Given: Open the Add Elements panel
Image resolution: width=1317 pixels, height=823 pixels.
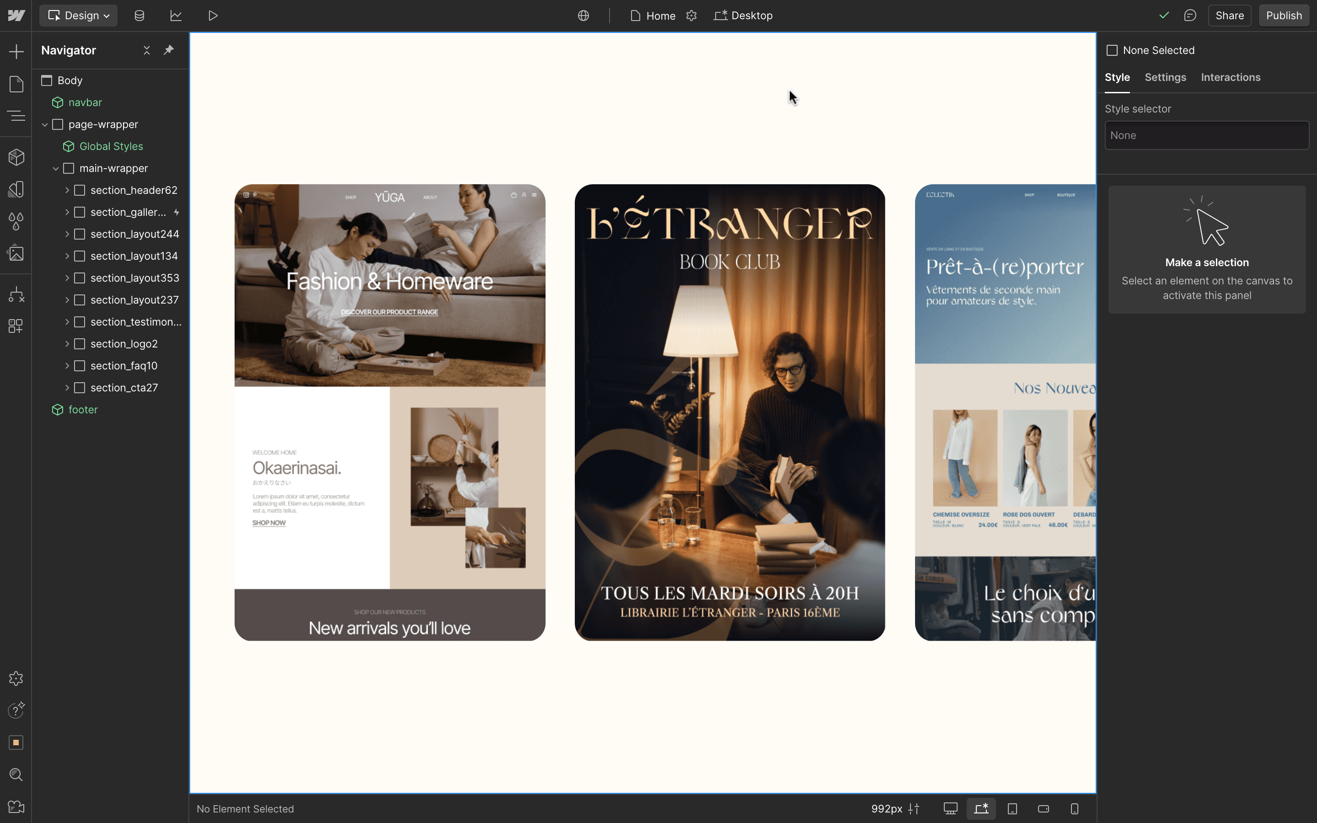Looking at the screenshot, I should (x=16, y=51).
